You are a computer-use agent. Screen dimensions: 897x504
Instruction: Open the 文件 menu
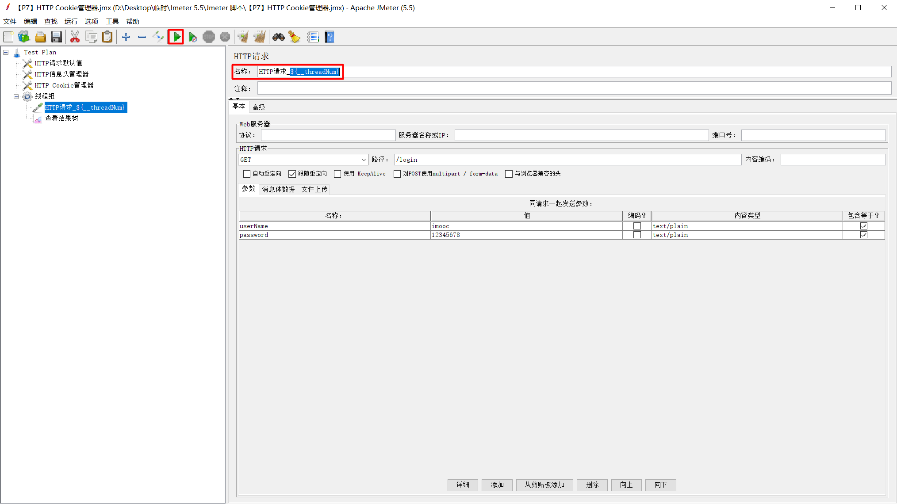[10, 21]
